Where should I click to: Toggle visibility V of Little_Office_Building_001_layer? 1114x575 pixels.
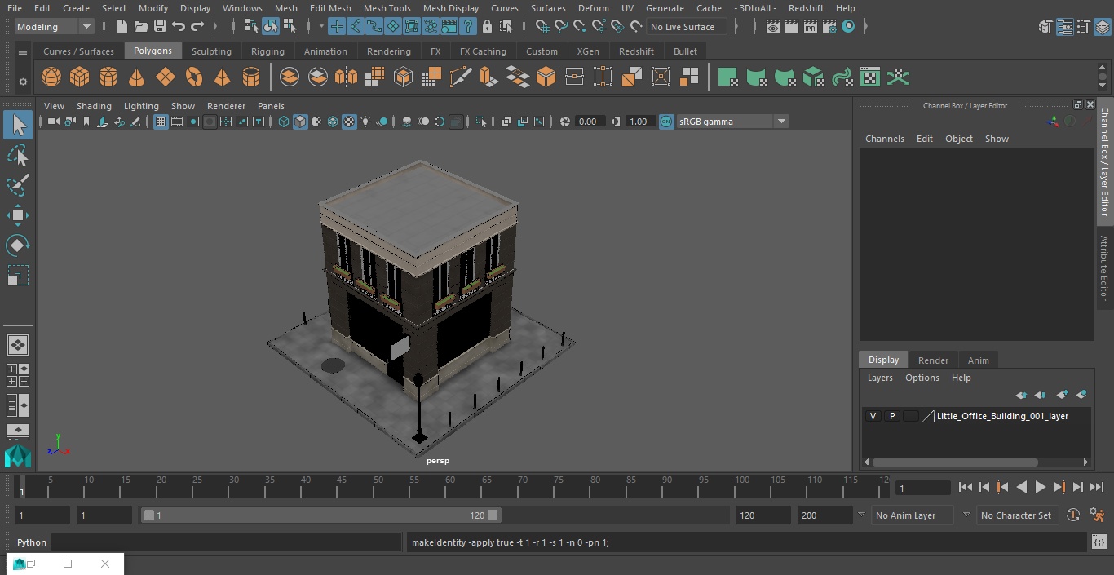click(x=873, y=416)
